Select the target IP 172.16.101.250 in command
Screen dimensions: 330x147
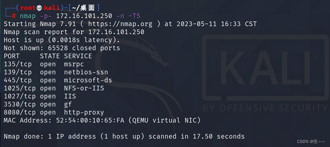pos(84,16)
